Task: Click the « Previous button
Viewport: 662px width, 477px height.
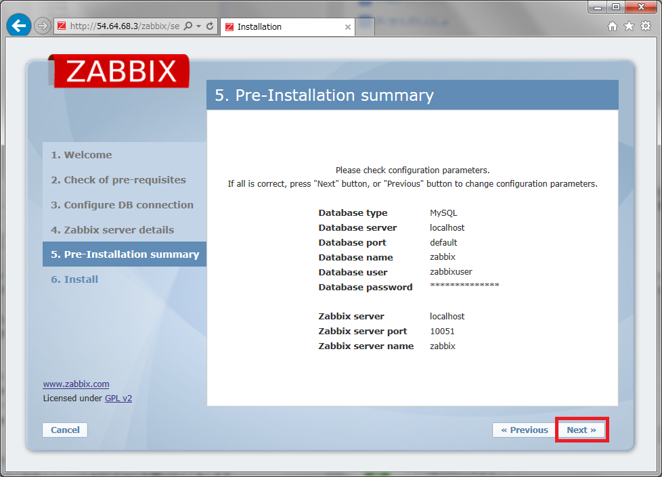Action: pyautogui.click(x=524, y=430)
